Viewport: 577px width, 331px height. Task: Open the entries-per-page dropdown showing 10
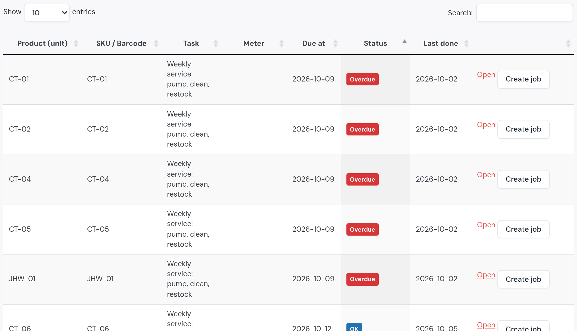[x=47, y=13]
